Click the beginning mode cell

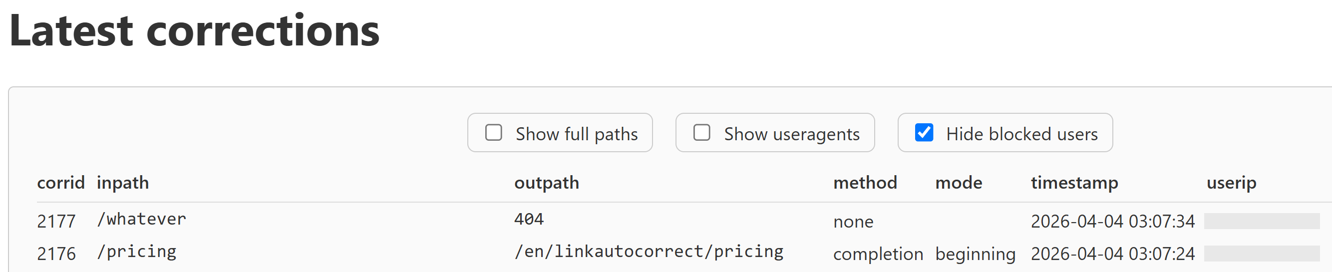coord(975,254)
